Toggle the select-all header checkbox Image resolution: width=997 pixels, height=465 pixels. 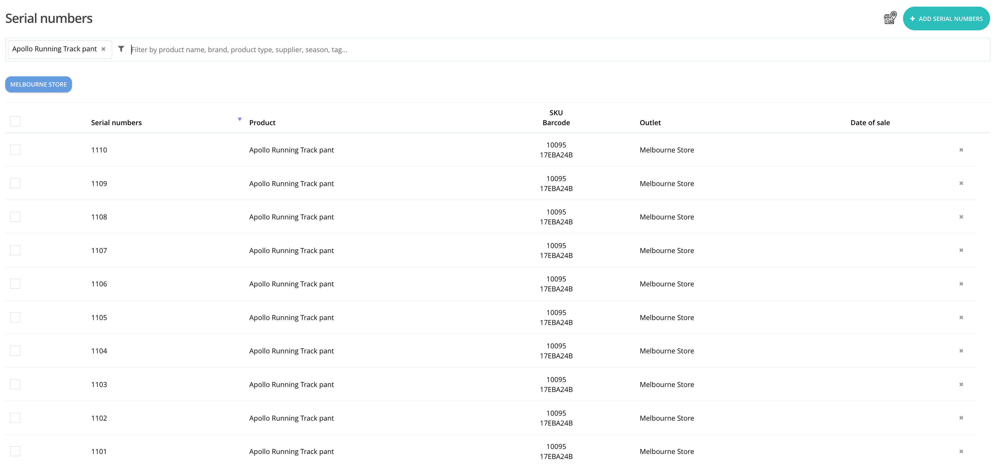[15, 121]
